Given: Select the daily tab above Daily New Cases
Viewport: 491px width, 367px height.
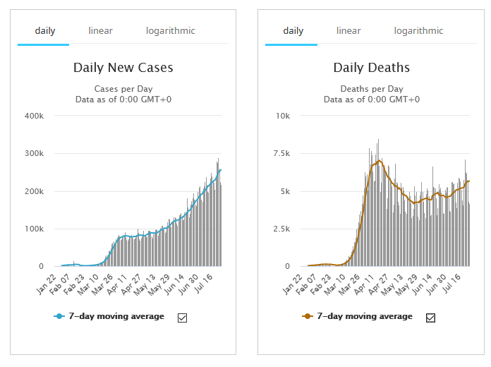Looking at the screenshot, I should (44, 31).
